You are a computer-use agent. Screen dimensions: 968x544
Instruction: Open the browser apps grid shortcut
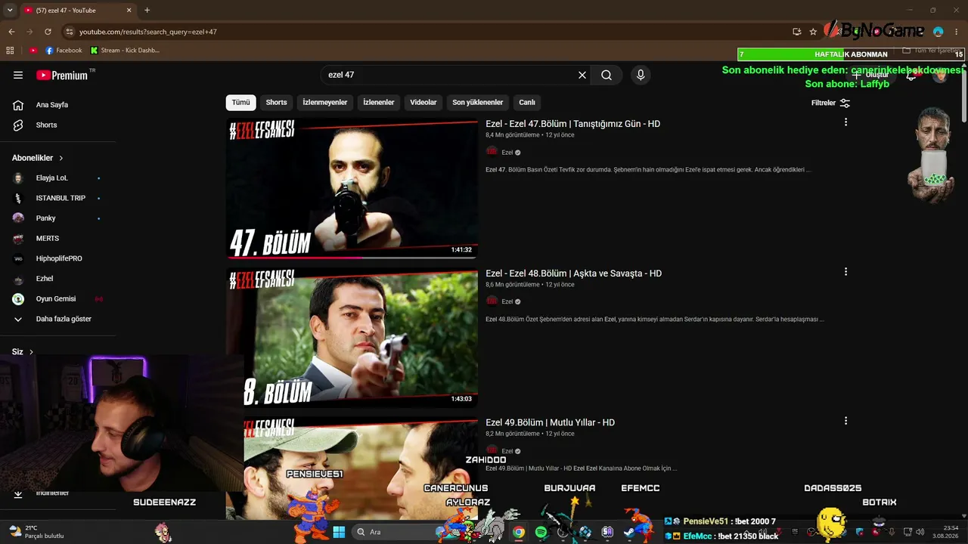pyautogui.click(x=10, y=51)
